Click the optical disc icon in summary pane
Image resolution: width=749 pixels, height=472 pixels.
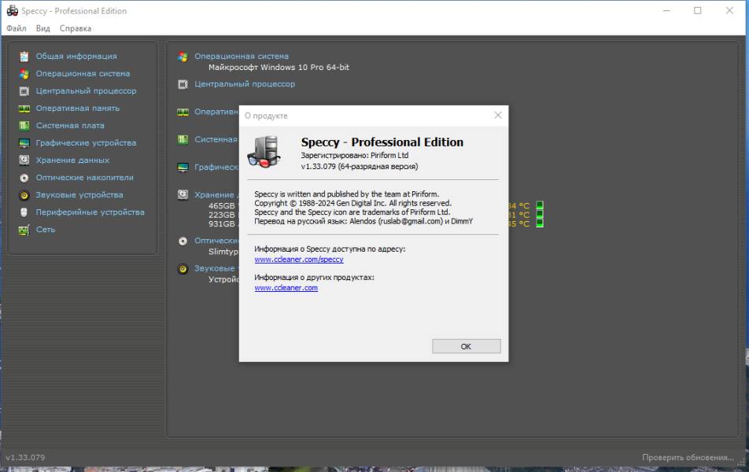[x=183, y=241]
